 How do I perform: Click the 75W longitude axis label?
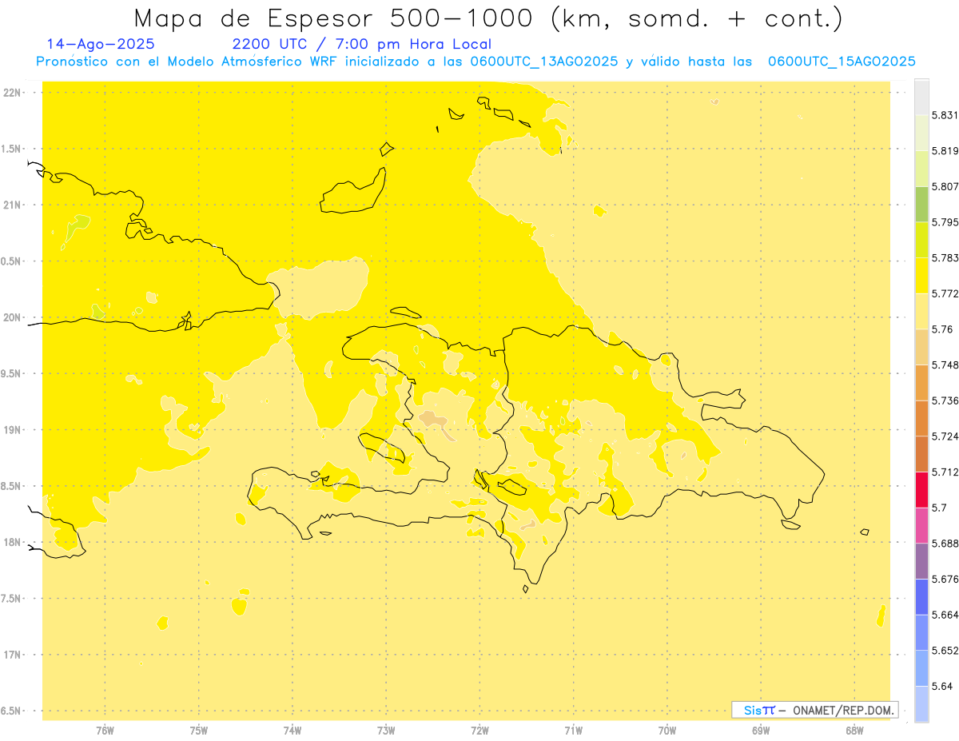tap(198, 731)
